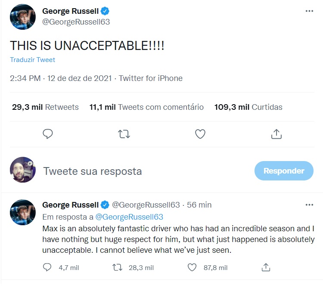Open more options on the main tweet
The width and height of the screenshot is (323, 298).
click(309, 11)
